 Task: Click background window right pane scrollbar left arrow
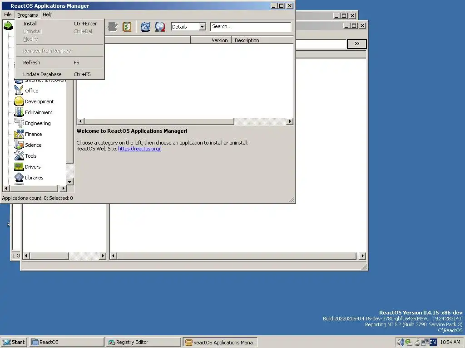113,256
